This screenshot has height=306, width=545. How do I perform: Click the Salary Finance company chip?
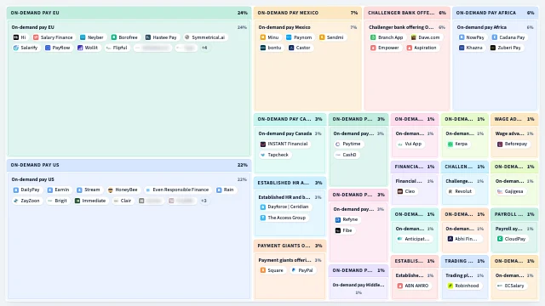click(x=53, y=37)
